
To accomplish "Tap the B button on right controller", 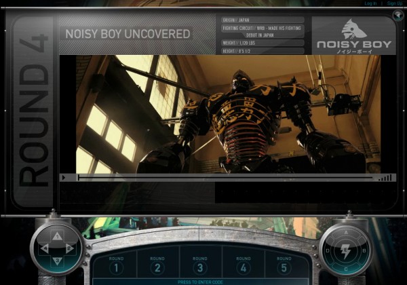I will (x=364, y=251).
